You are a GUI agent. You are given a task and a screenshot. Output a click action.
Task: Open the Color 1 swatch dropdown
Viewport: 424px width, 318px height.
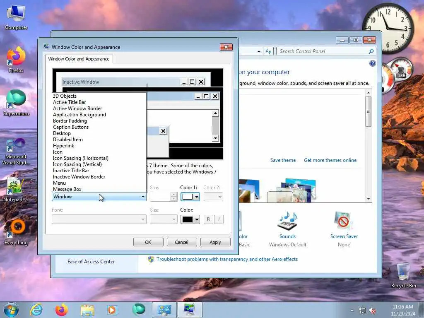[190, 197]
